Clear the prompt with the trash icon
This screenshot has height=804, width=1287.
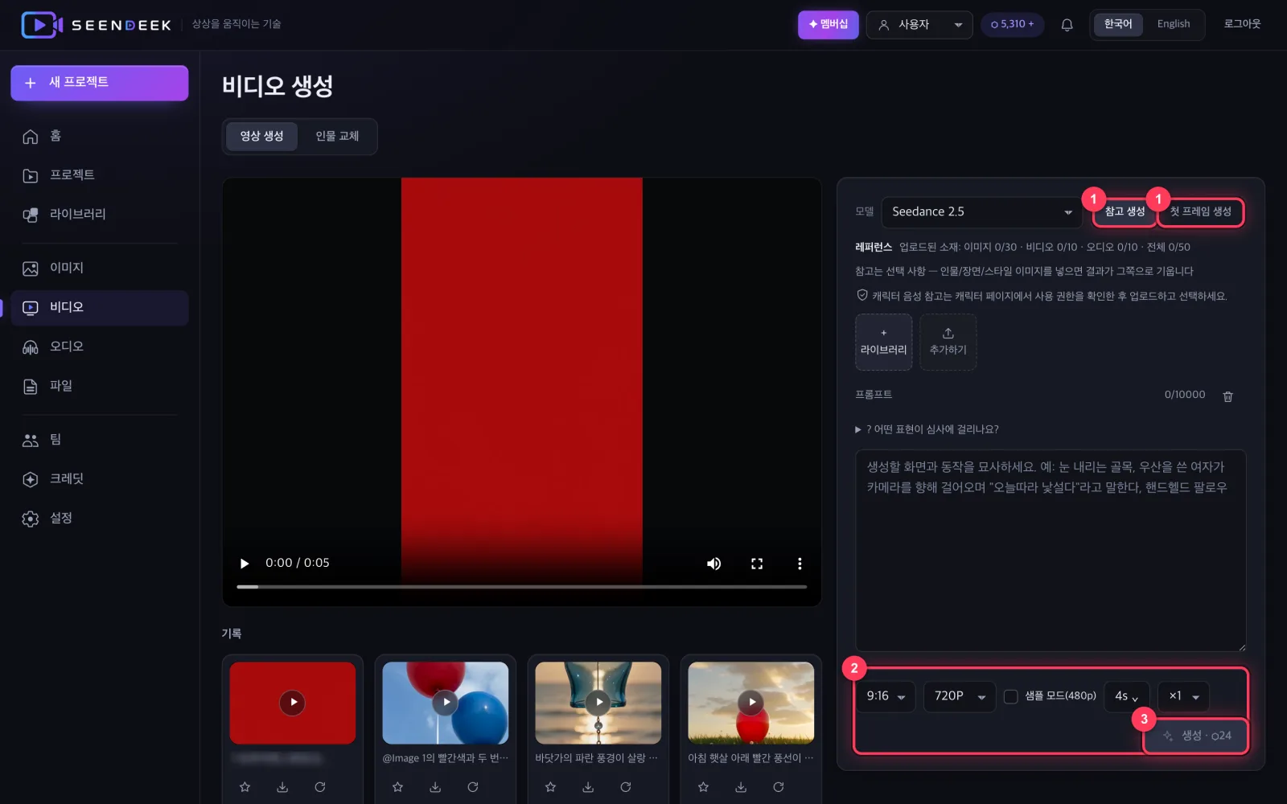click(x=1228, y=396)
